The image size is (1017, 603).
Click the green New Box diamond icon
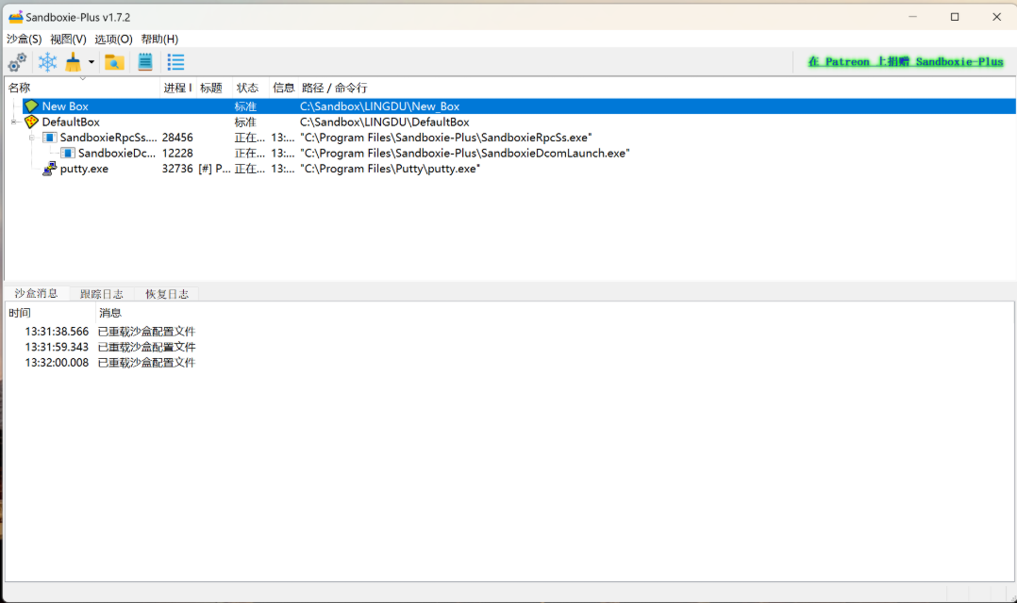[31, 106]
